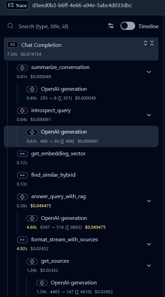Toggle the Timeline switch

(x=128, y=26)
